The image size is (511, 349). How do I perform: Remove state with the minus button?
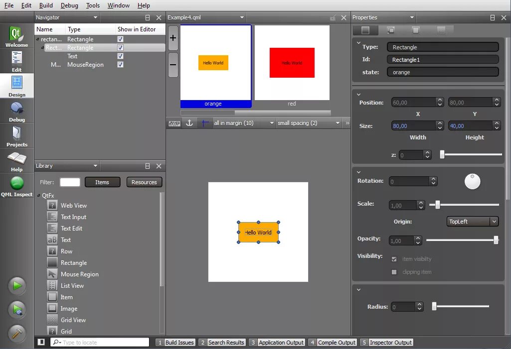coord(173,64)
